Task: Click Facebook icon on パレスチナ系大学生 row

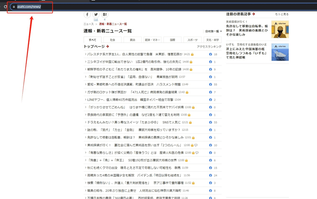Action: click(210, 54)
